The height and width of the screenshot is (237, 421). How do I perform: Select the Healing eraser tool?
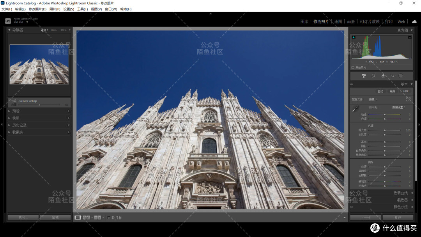click(383, 76)
